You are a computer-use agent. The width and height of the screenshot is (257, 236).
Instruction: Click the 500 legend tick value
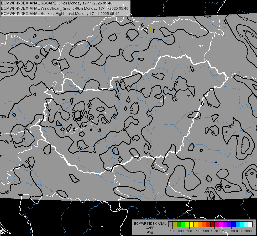[189, 231]
